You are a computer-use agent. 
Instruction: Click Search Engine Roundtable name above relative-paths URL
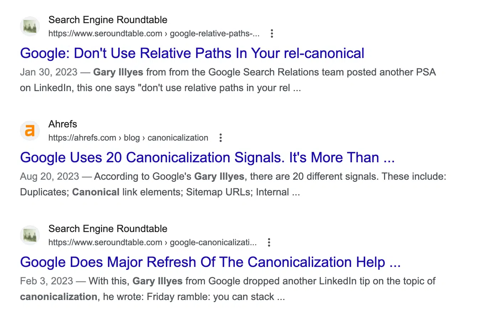pos(108,20)
